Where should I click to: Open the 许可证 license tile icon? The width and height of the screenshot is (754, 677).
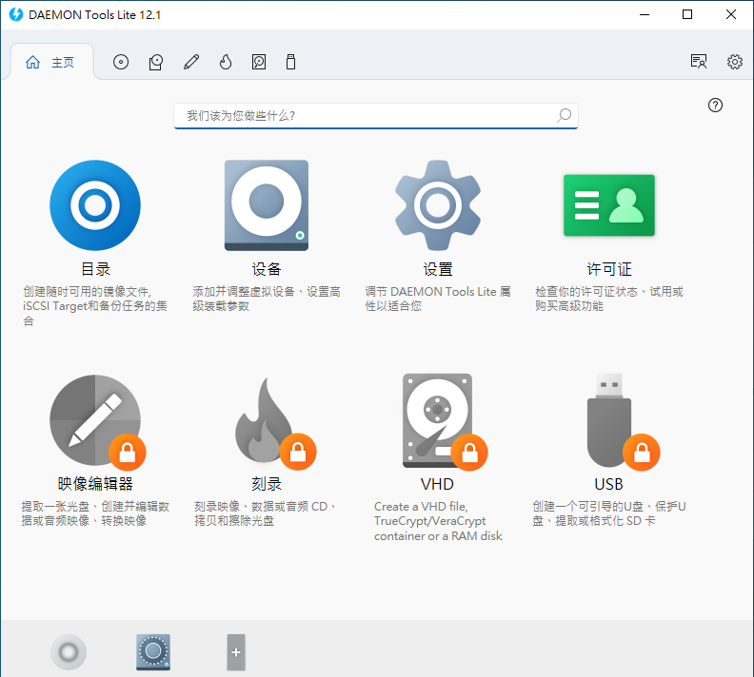[608, 205]
